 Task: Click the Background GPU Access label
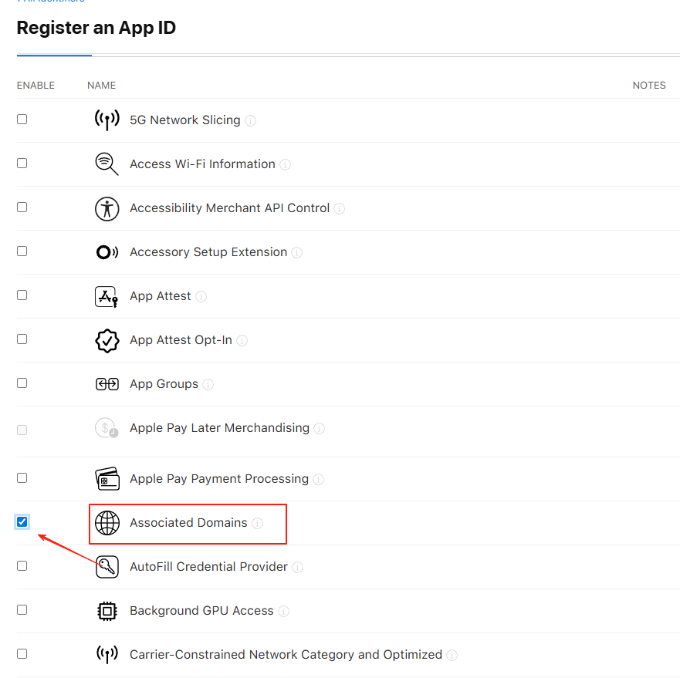(201, 611)
